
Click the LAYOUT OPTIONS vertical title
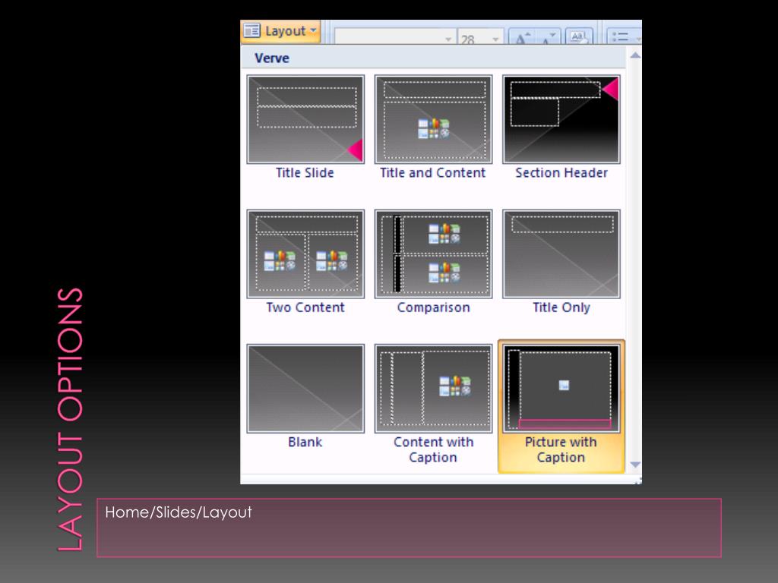point(70,419)
